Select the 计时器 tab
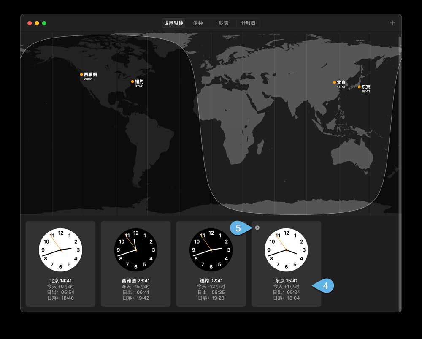 (x=248, y=23)
